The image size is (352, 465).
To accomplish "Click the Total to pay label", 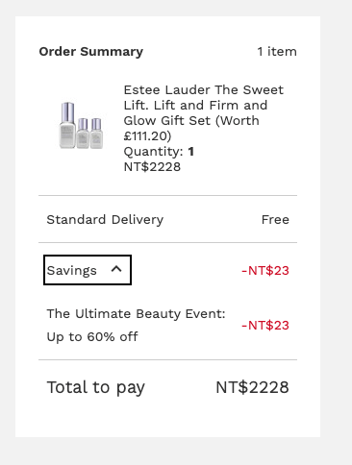I will tap(96, 387).
